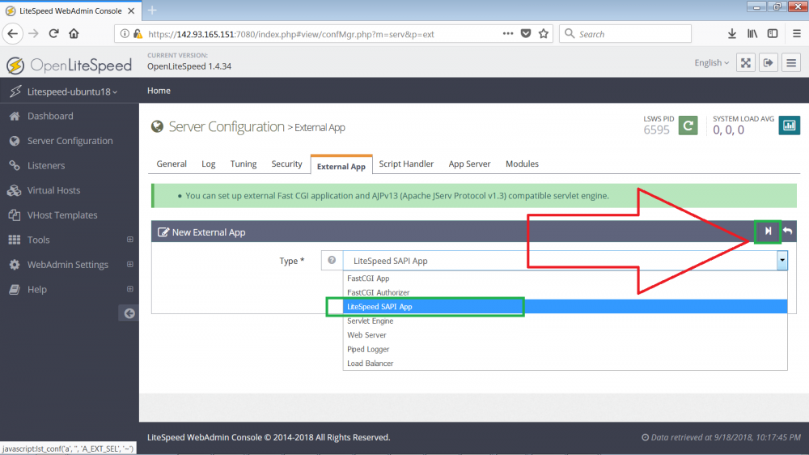Select LiteSpeed SAPI App option in list
This screenshot has height=455, width=809.
click(565, 306)
